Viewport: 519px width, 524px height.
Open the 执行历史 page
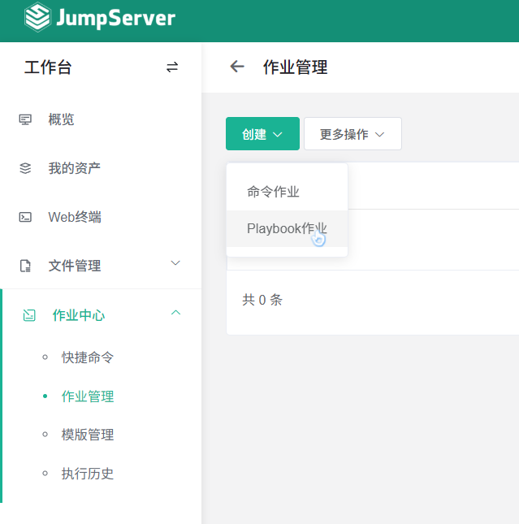click(x=88, y=474)
